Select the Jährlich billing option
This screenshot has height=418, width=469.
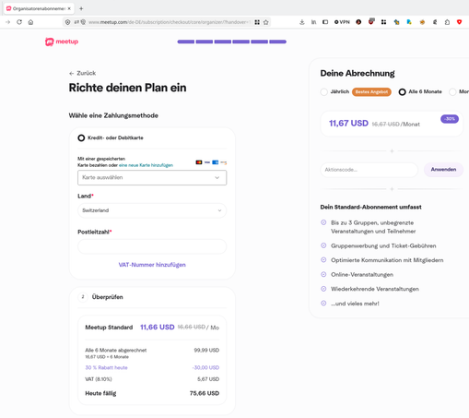pyautogui.click(x=323, y=92)
